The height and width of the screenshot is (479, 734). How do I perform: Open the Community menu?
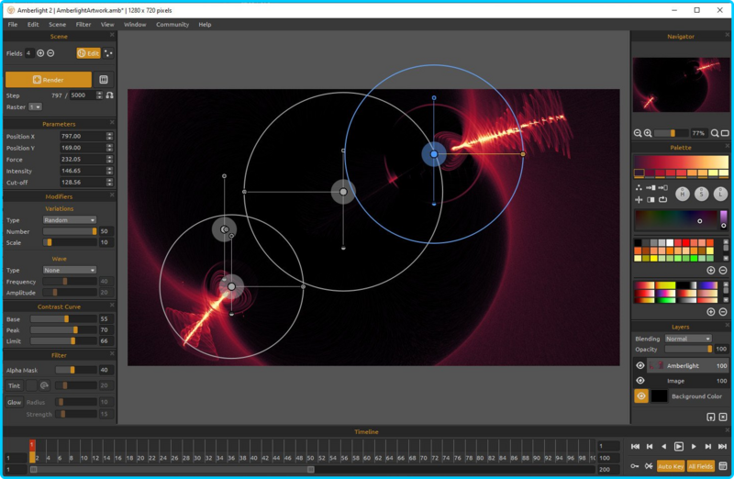[x=172, y=25]
